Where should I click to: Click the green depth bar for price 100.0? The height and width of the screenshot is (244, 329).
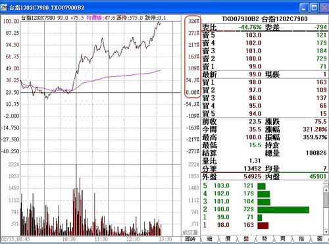(x=283, y=210)
